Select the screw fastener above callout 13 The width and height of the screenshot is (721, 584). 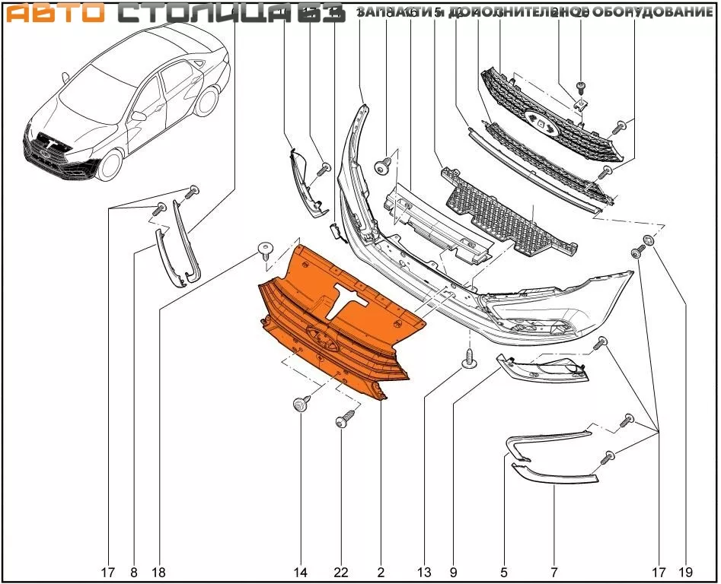[469, 358]
